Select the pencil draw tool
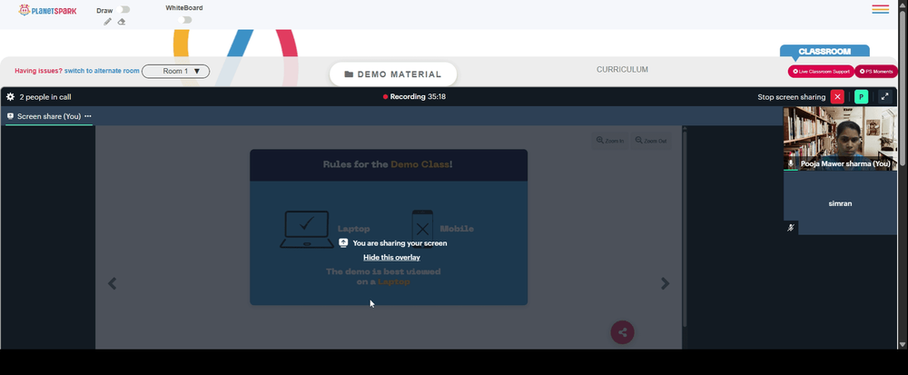The width and height of the screenshot is (908, 375). point(108,22)
